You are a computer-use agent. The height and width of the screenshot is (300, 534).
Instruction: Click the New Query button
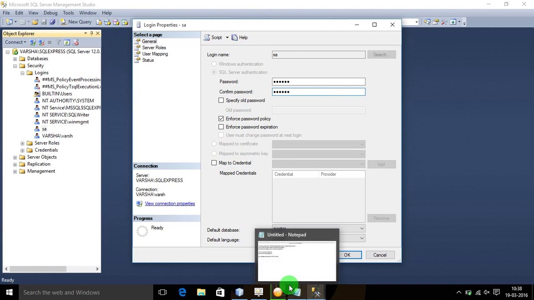click(x=76, y=22)
